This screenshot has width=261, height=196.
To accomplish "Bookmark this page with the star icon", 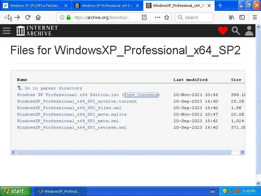I will click(167, 17).
